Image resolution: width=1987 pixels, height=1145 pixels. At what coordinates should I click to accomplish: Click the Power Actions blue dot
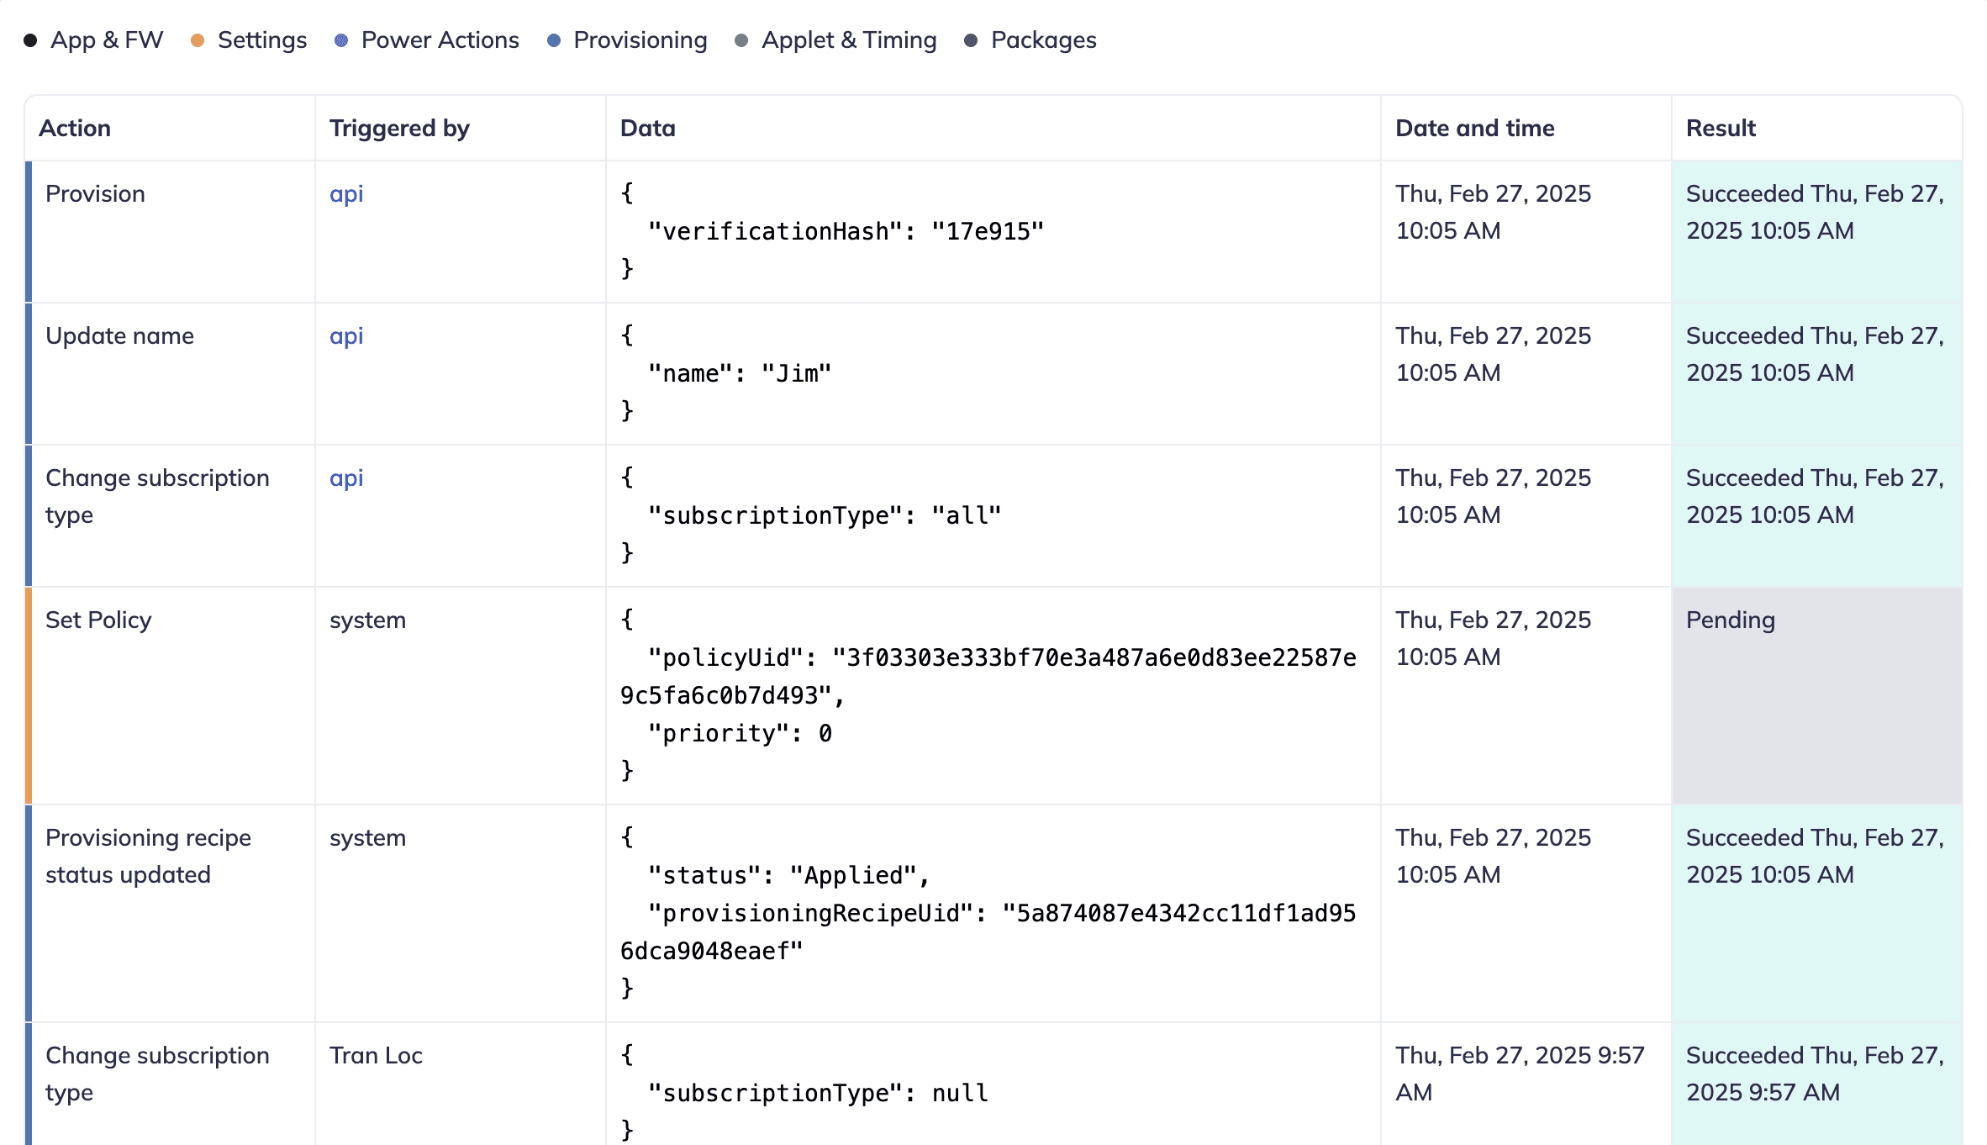(340, 40)
